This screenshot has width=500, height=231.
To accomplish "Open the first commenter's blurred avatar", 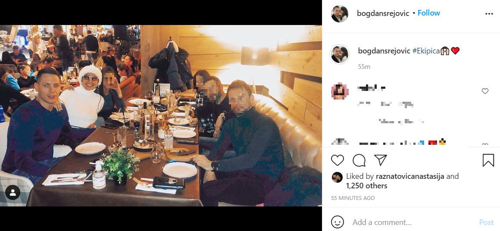I will pyautogui.click(x=340, y=91).
